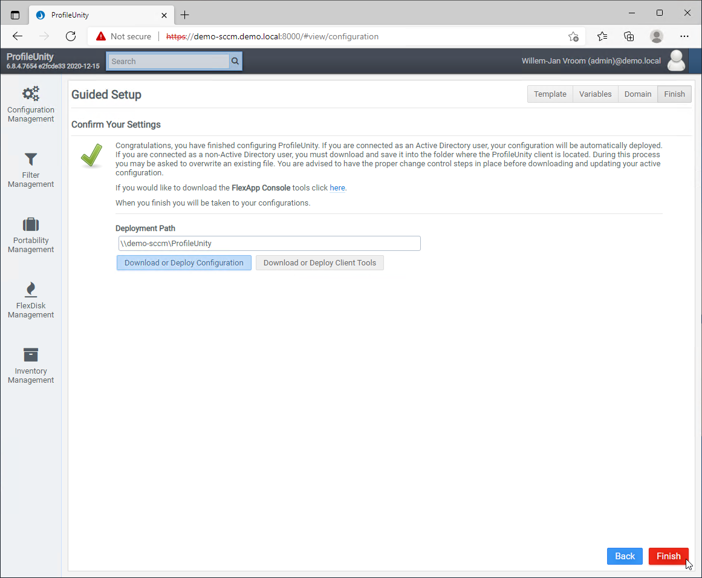Click the Willem-Jan Vroom username text

pyautogui.click(x=591, y=61)
